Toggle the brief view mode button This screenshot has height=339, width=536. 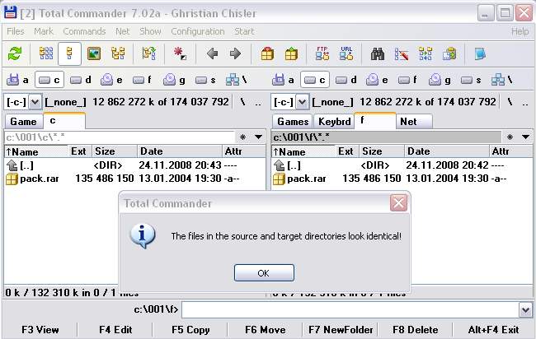46,54
